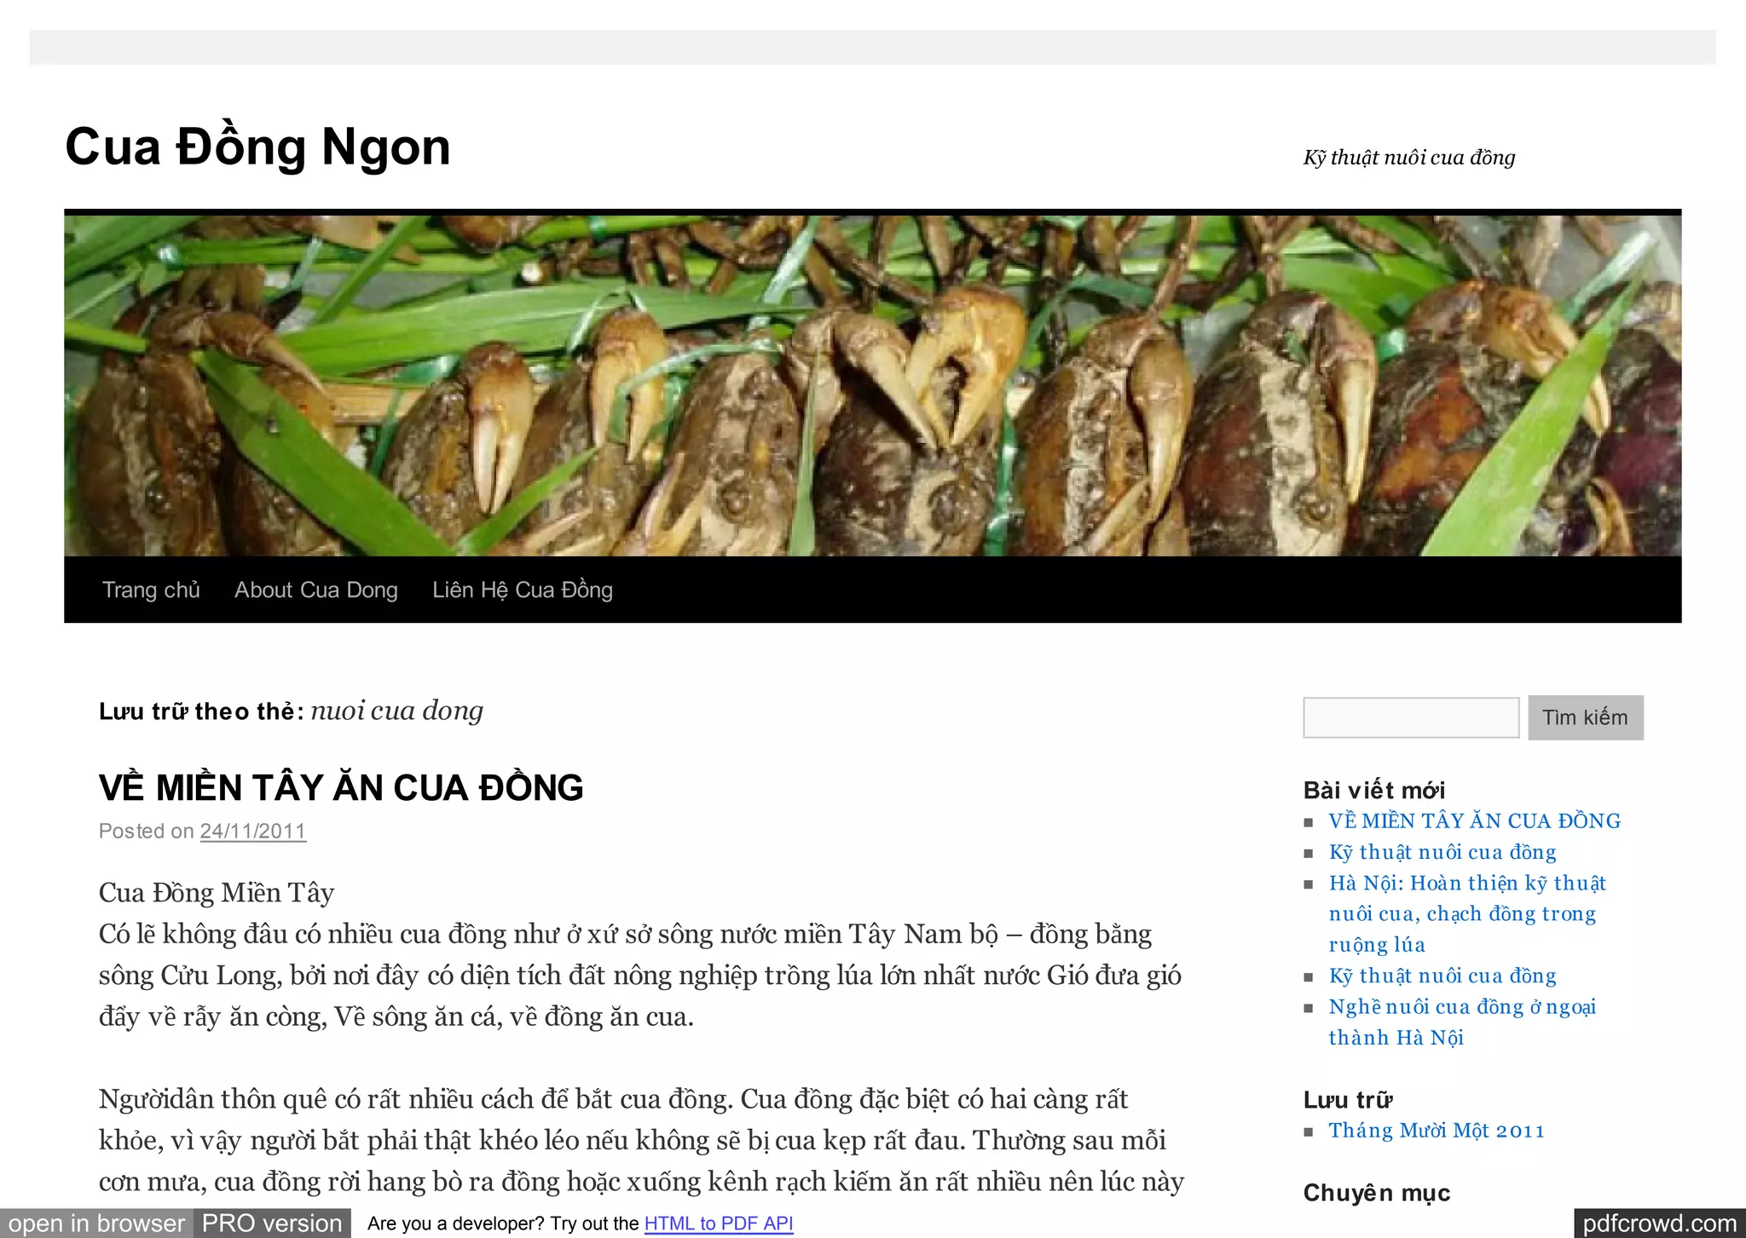Visit the pdfcrowd.com badge link
Screen dimensions: 1746x1238
pyautogui.click(x=1659, y=1224)
